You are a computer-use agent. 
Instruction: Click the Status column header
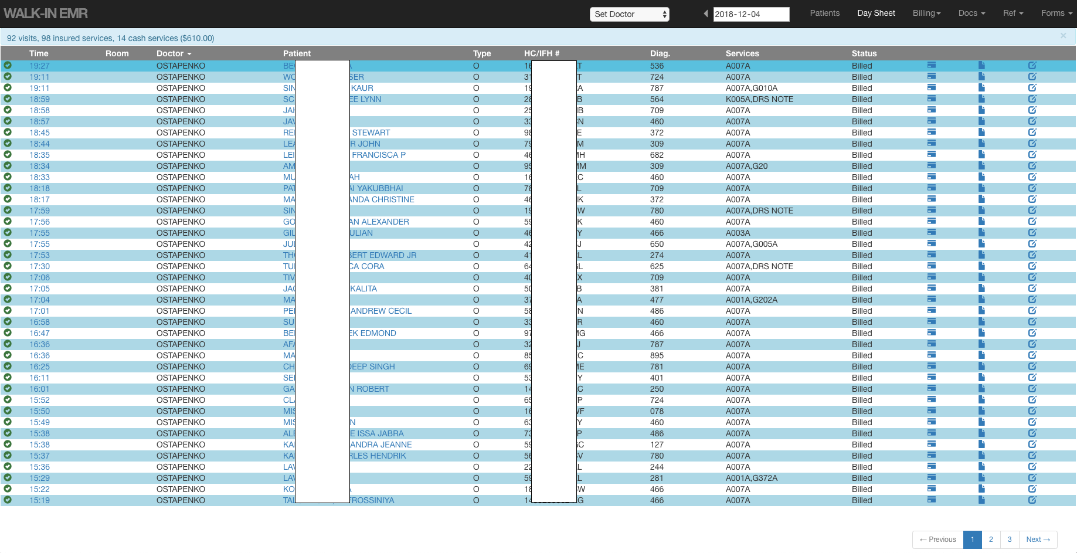864,53
